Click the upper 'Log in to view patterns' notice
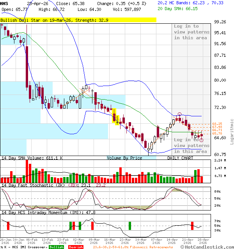The image size is (234, 249). pos(191,32)
